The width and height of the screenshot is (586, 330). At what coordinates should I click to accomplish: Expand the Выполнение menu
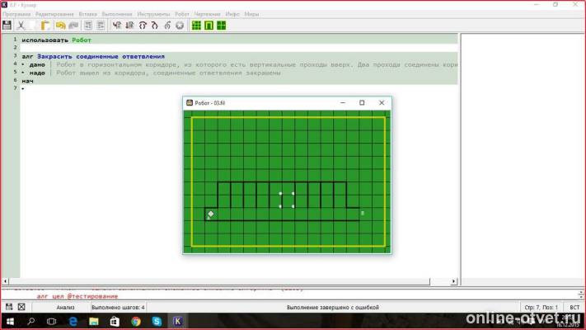116,14
